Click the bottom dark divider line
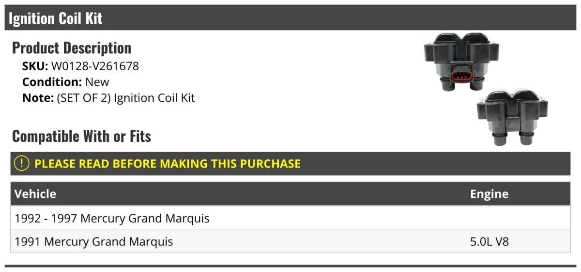Viewport: 581px width, 272px height. (x=290, y=266)
